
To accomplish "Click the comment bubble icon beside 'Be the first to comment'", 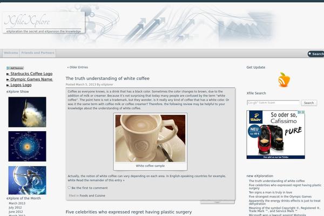I will 69,188.
